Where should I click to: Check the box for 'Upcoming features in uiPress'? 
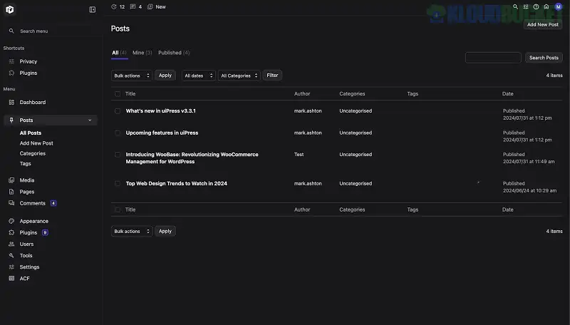[x=118, y=133]
